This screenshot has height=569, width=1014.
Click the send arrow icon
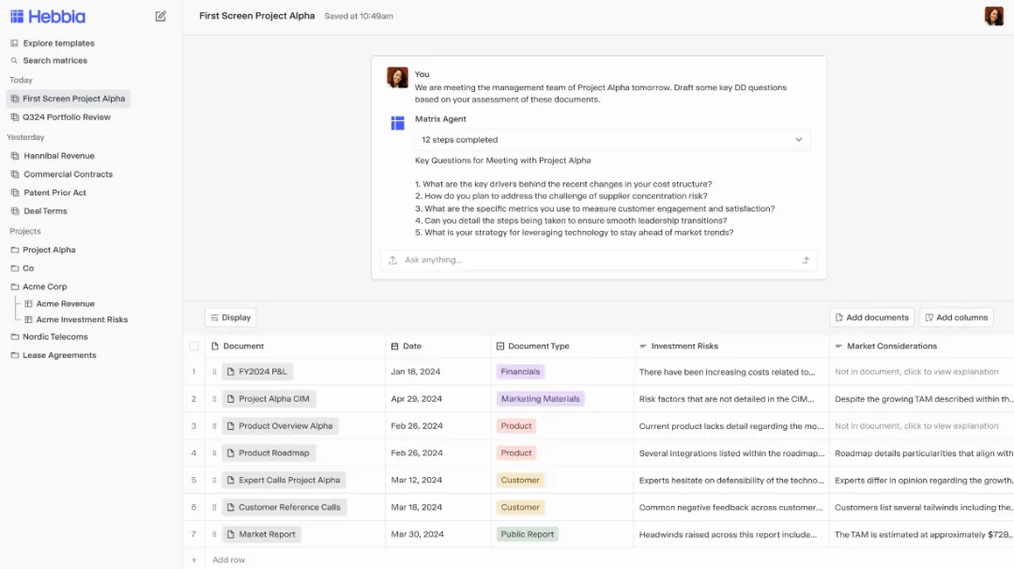pyautogui.click(x=806, y=260)
